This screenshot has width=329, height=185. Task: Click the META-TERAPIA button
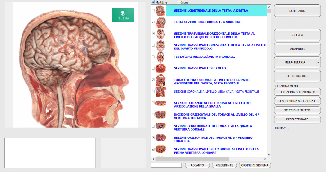pyautogui.click(x=295, y=62)
